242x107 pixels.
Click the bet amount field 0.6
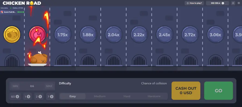[x=32, y=86]
